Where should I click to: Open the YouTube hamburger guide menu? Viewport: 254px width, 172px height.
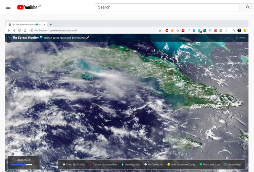[8, 7]
